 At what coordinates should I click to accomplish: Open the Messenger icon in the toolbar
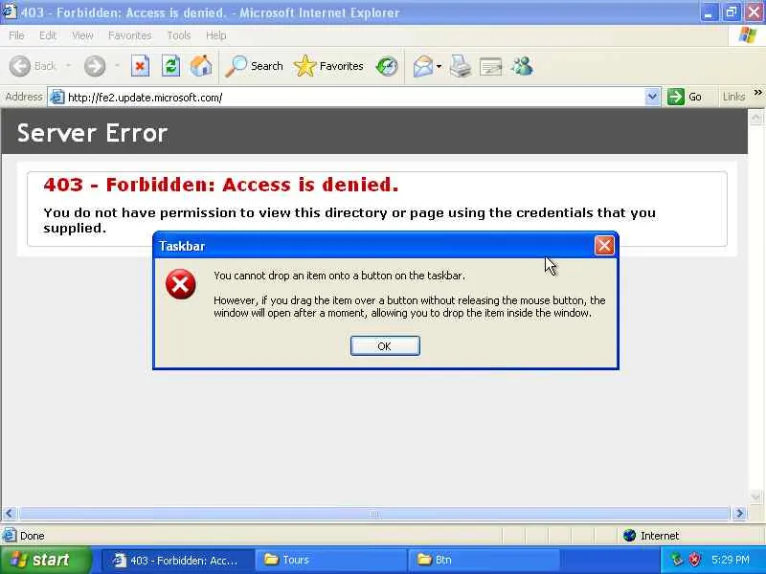tap(522, 66)
